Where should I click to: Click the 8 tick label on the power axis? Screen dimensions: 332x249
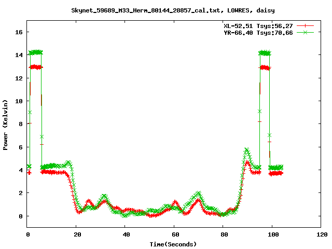(21, 124)
